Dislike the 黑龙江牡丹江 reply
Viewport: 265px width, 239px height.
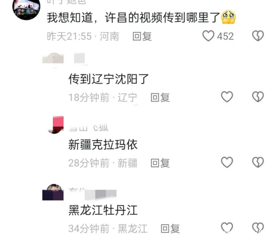258,227
